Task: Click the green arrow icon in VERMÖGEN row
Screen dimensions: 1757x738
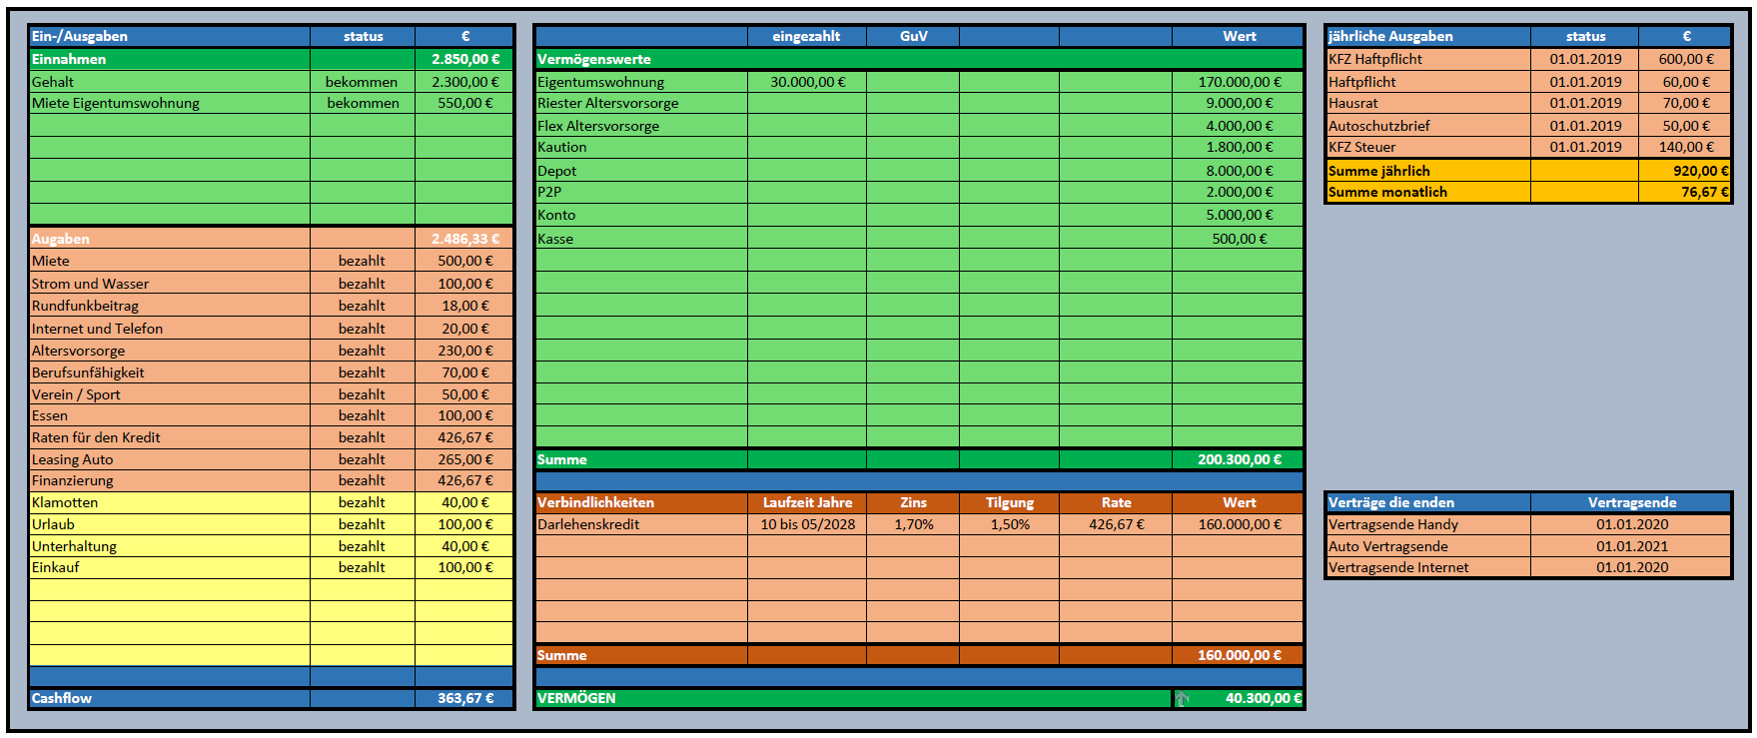Action: 1182,699
